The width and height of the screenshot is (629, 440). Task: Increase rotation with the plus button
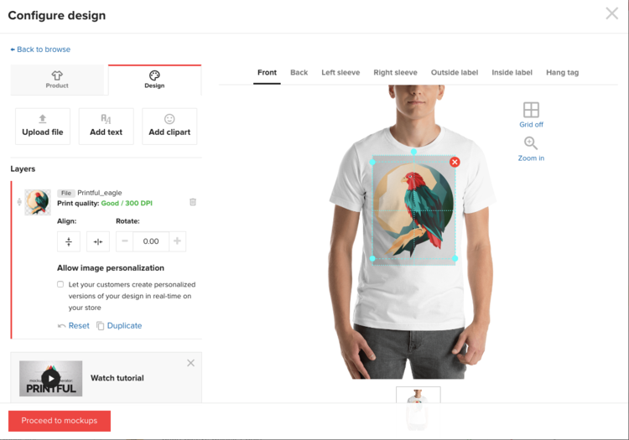(177, 241)
